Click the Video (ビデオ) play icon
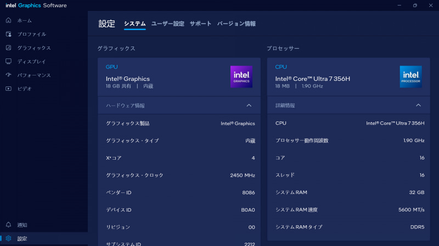This screenshot has width=439, height=246. click(8, 89)
